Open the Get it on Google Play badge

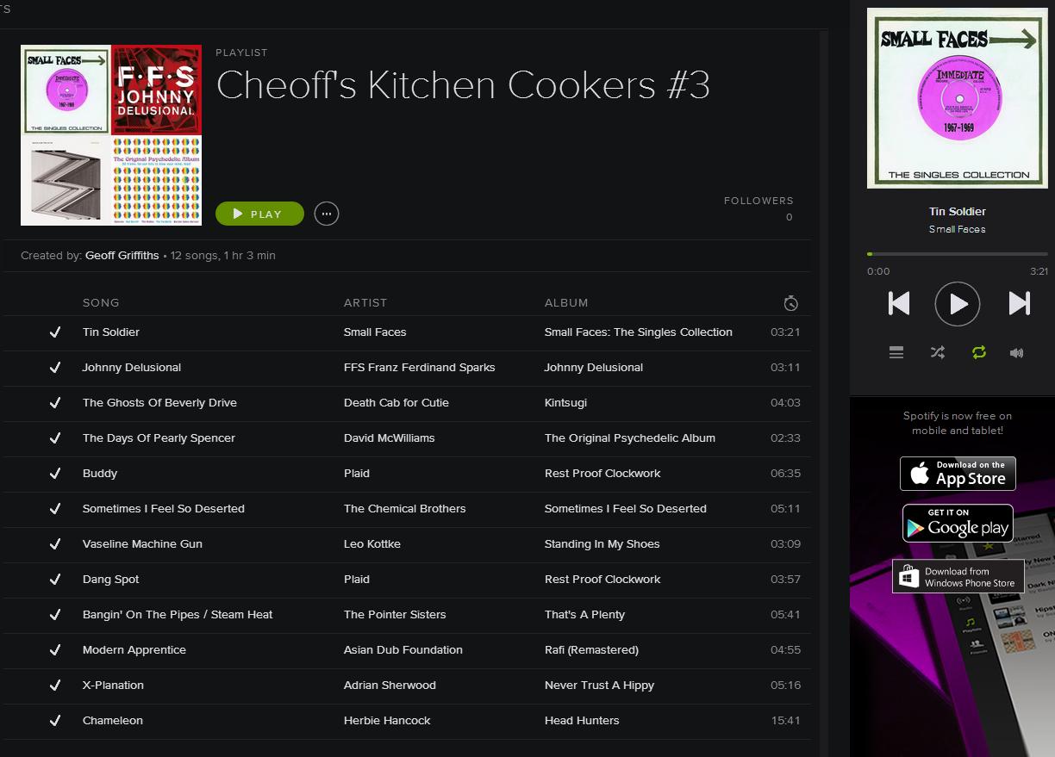pyautogui.click(x=958, y=523)
